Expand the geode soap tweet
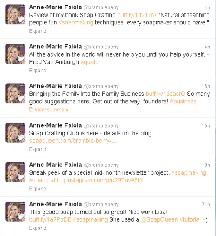 38,228
